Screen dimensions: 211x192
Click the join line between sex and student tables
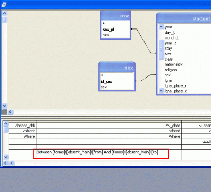[x=146, y=78]
